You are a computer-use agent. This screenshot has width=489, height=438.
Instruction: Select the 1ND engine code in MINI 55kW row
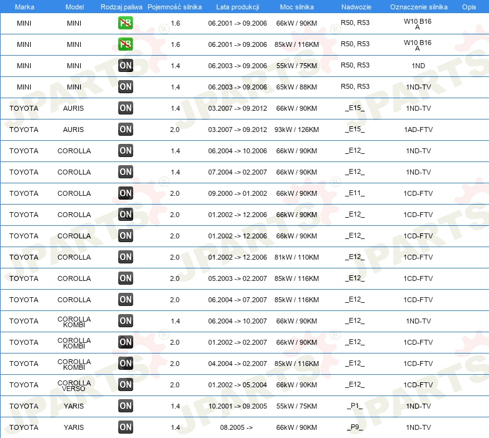[x=418, y=66]
